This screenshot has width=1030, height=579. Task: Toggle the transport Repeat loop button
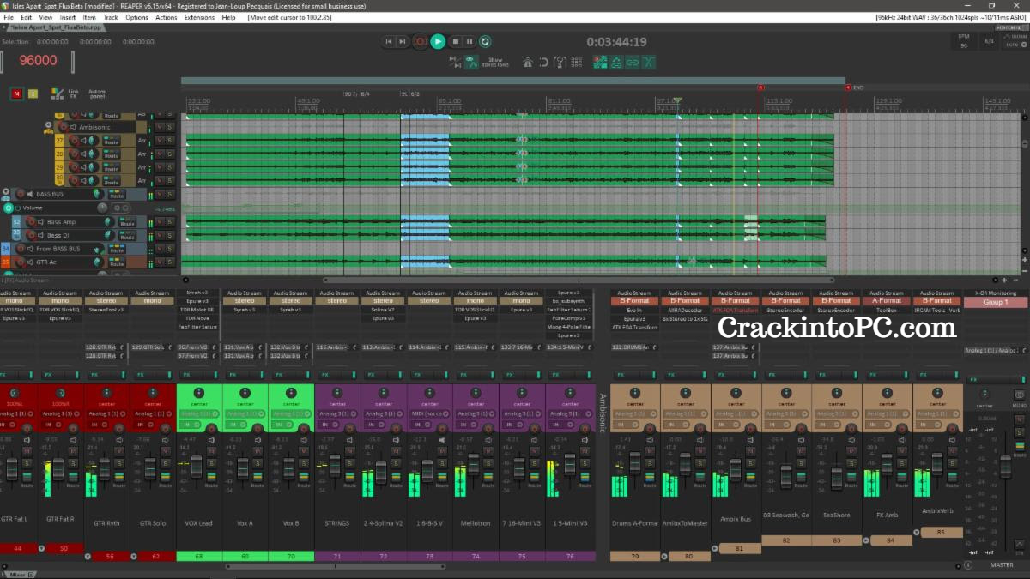(485, 41)
